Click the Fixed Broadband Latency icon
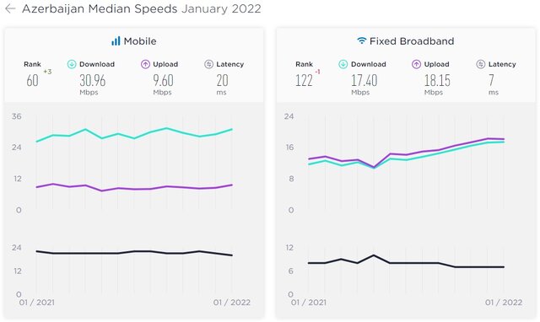 481,64
